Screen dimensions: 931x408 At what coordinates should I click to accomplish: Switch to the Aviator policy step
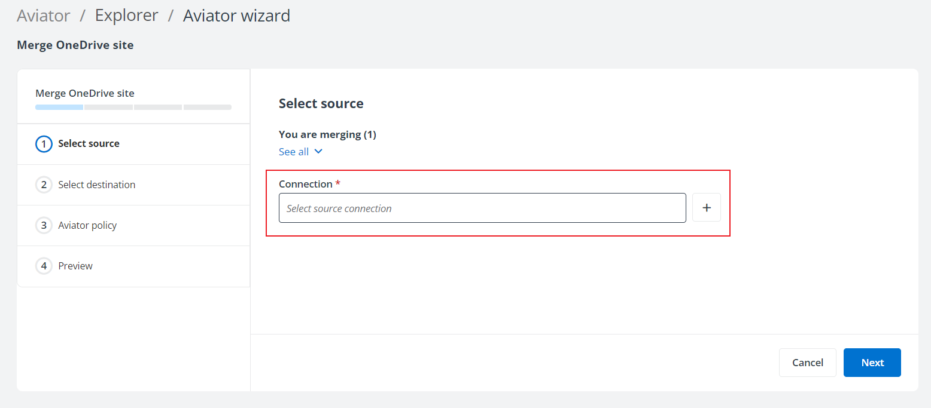[x=87, y=225]
